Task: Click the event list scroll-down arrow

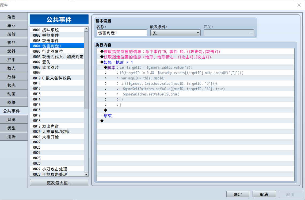Action: point(86,174)
